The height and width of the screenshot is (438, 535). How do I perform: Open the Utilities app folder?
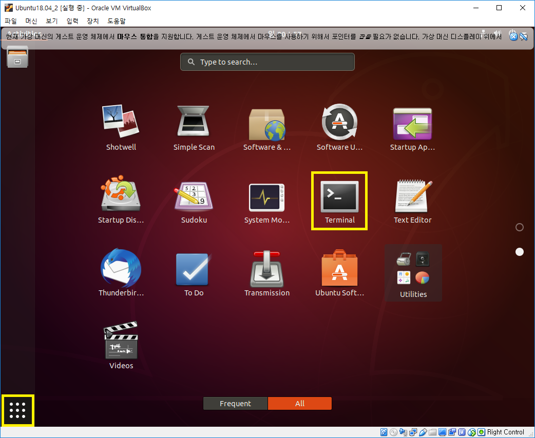point(413,273)
